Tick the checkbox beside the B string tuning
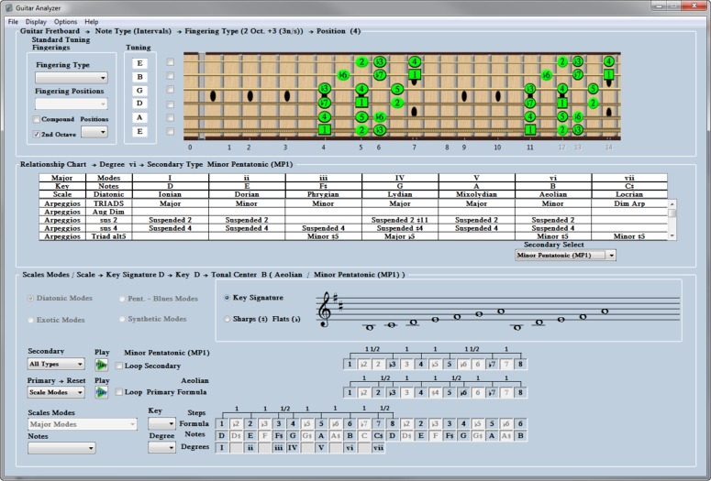Viewport: 711px width, 481px height. [170, 75]
